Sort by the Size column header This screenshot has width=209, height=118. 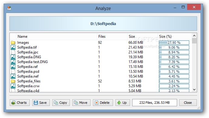pos(142,37)
